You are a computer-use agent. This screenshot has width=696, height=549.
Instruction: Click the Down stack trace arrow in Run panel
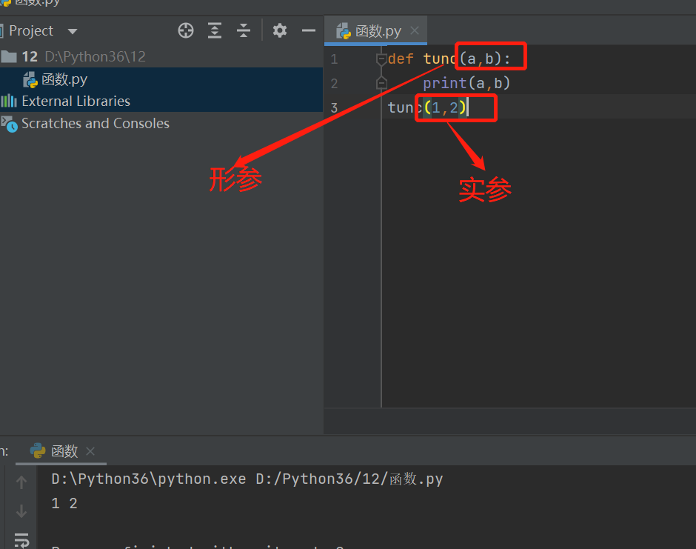click(21, 511)
